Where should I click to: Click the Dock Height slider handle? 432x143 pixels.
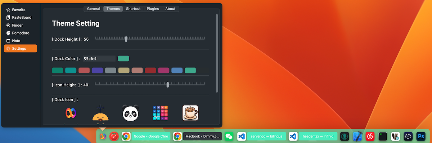[126, 39]
